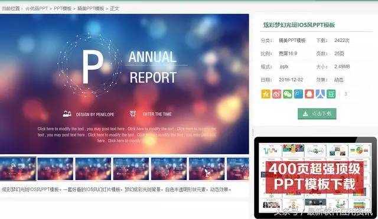Select third slide thumbnail

(x=93, y=169)
